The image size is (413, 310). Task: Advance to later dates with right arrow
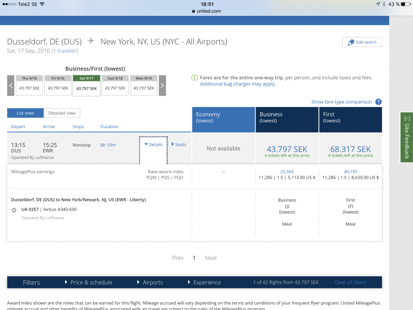coord(162,85)
